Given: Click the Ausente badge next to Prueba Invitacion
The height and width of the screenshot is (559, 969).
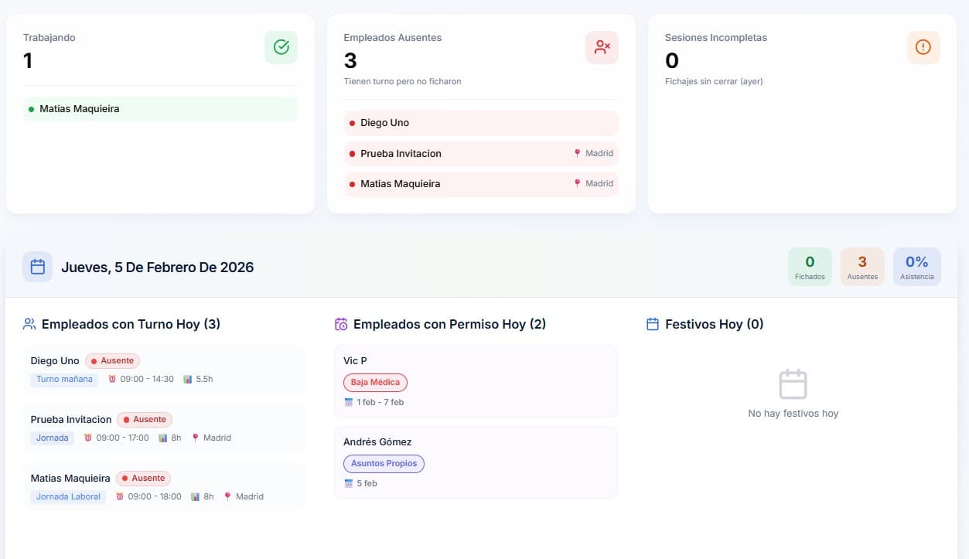Looking at the screenshot, I should (145, 419).
